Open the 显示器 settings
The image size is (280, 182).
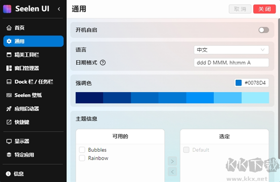click(34, 141)
